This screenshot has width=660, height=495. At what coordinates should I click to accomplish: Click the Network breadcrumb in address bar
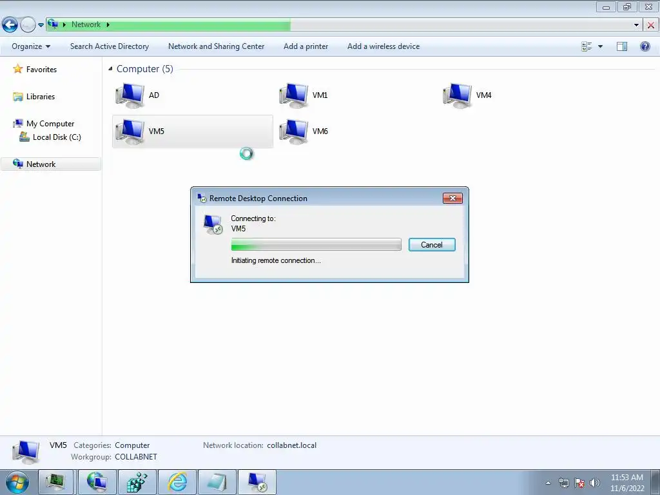coord(86,24)
